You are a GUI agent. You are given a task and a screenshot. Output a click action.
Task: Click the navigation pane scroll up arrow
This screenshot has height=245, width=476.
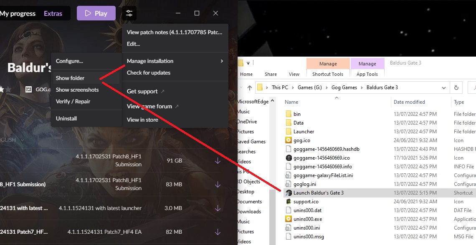[272, 100]
